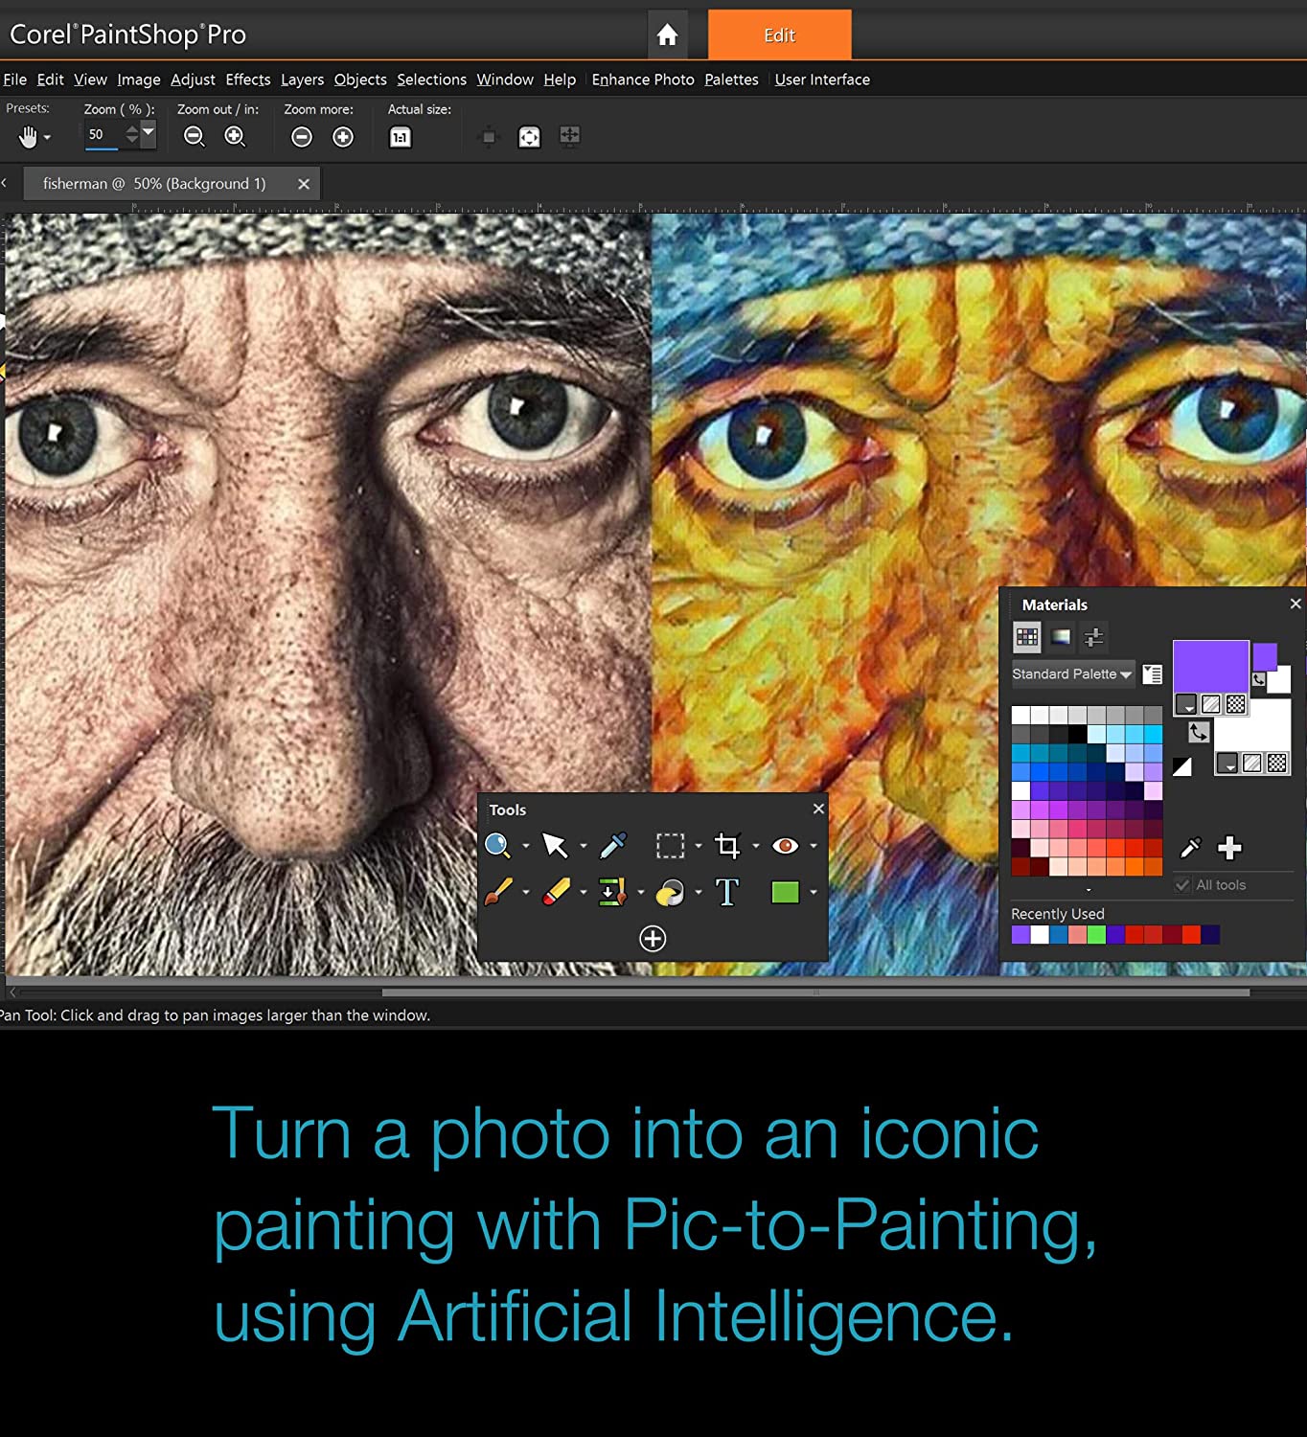Toggle transparent mode on foreground material
This screenshot has width=1307, height=1437.
(x=1236, y=704)
